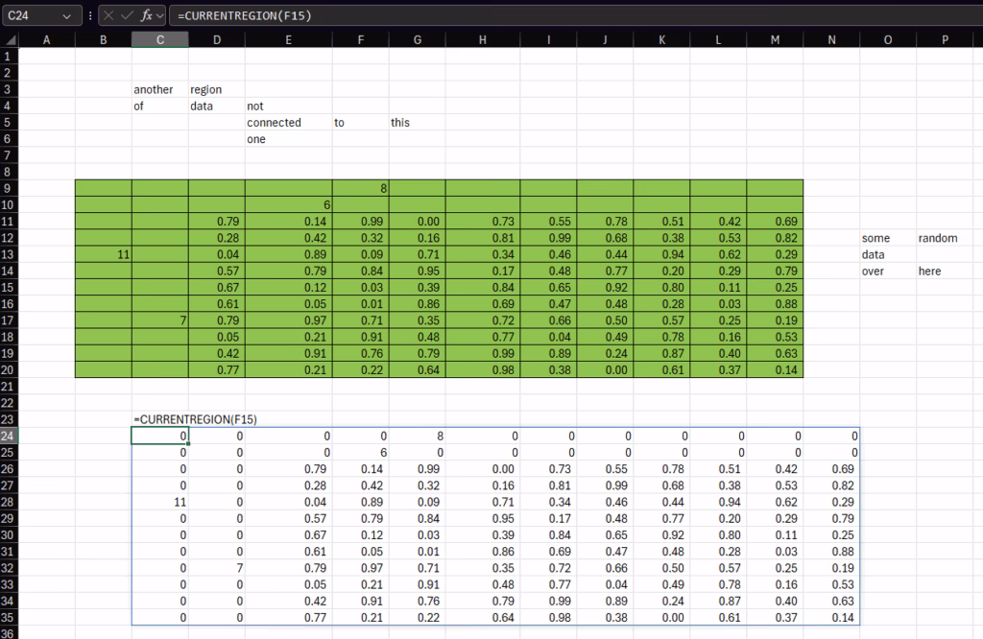This screenshot has height=639, width=983.
Task: Click the =CURRENTREGION(F15) label in row 23
Action: pyautogui.click(x=195, y=419)
